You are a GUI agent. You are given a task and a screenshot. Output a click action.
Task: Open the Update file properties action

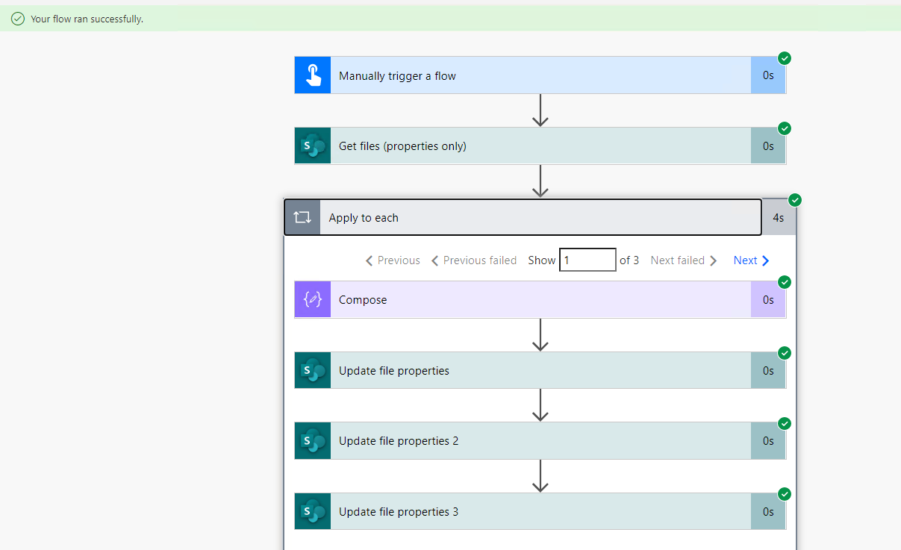[540, 370]
